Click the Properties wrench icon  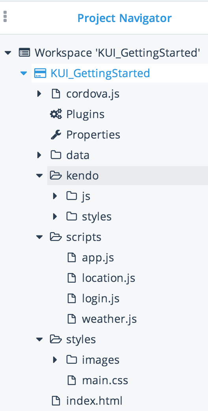click(x=56, y=135)
